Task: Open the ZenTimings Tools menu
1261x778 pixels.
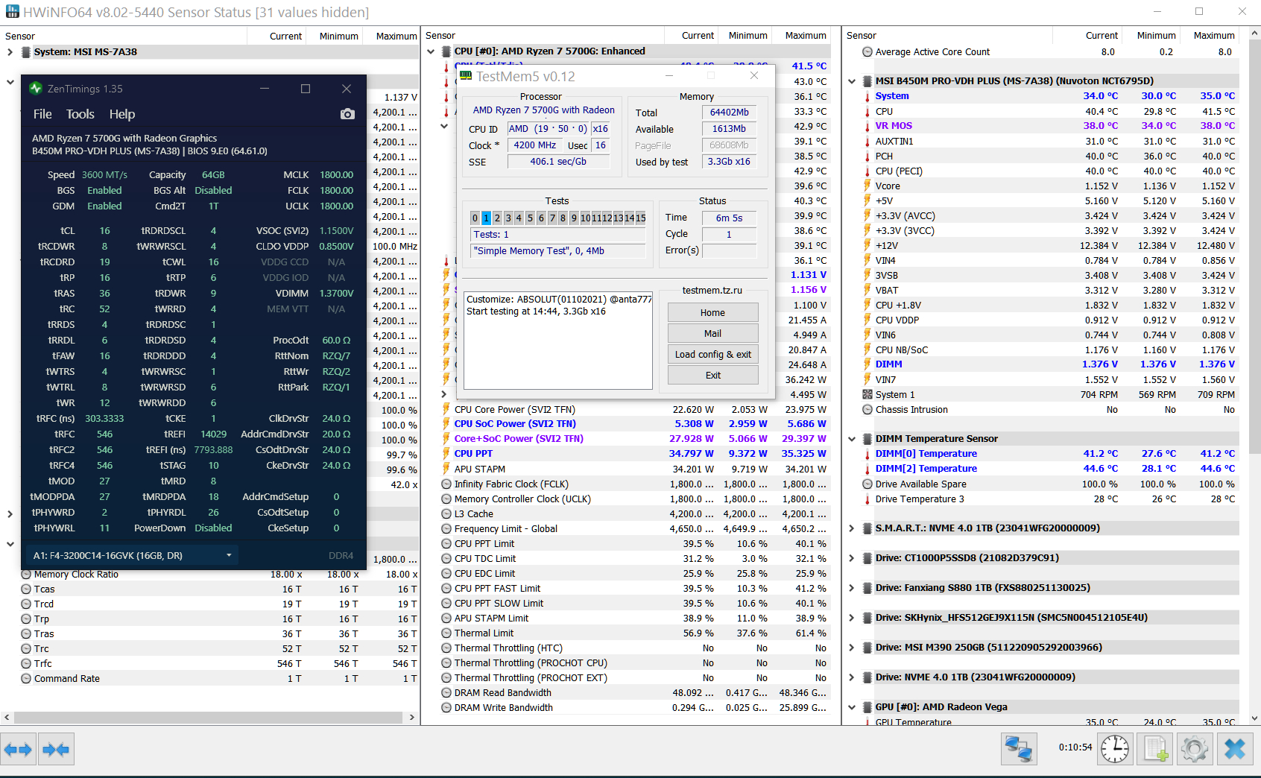Action: coord(80,114)
